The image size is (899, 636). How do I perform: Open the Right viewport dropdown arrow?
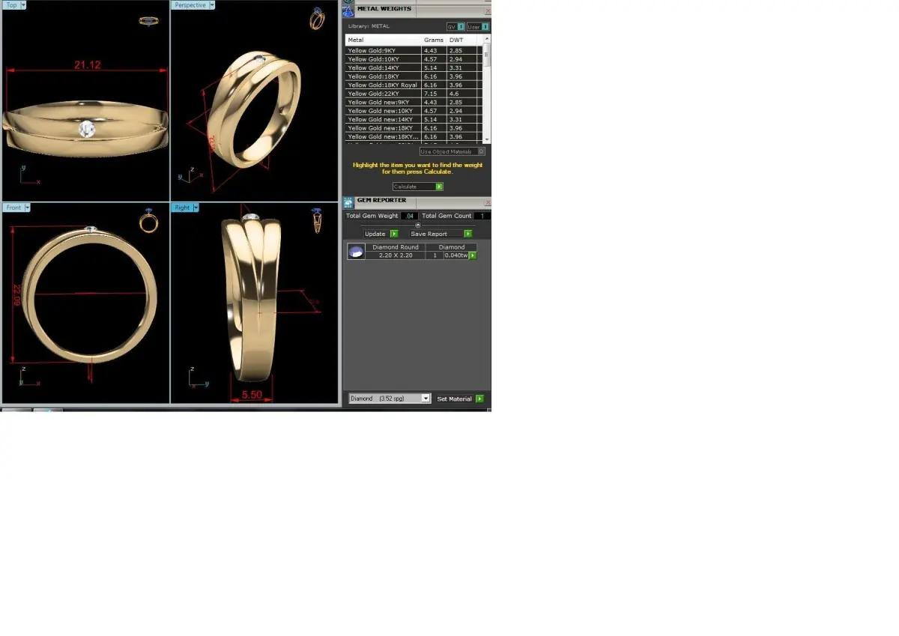pos(197,208)
